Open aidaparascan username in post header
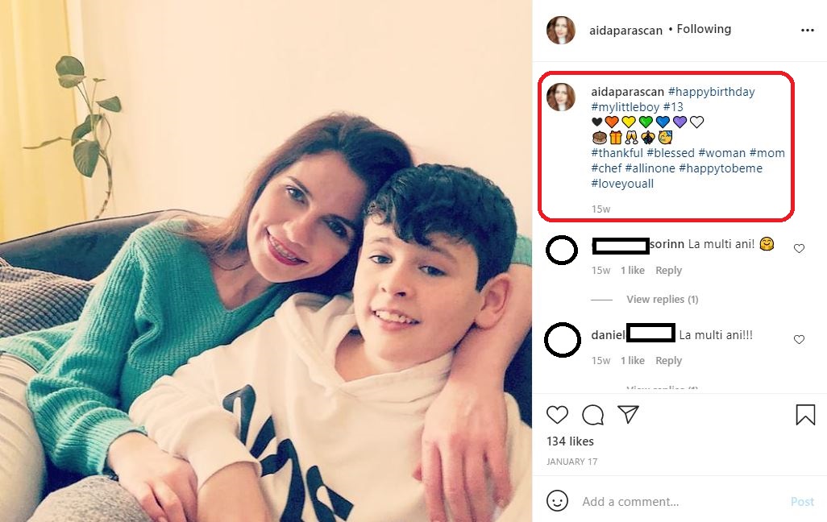827x522 pixels. coord(626,31)
